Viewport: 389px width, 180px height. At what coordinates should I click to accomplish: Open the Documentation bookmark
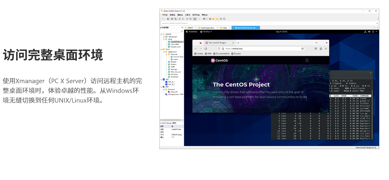(221, 54)
